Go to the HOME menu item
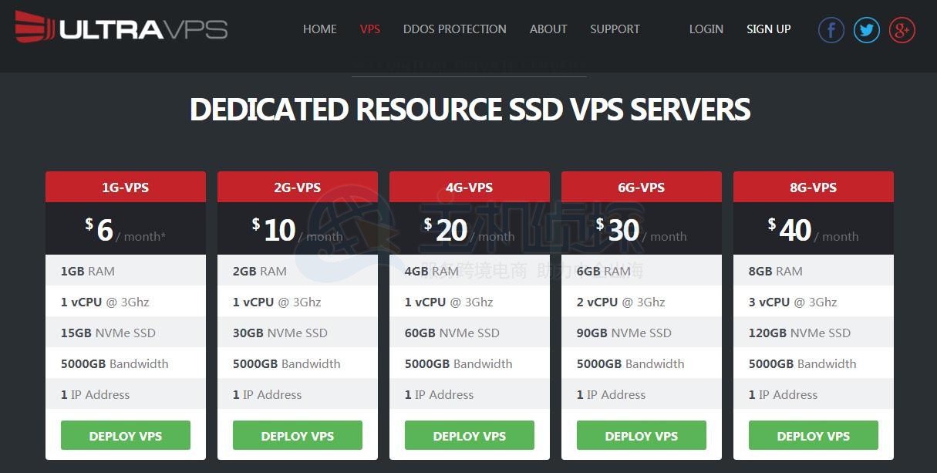The image size is (937, 473). click(x=319, y=29)
